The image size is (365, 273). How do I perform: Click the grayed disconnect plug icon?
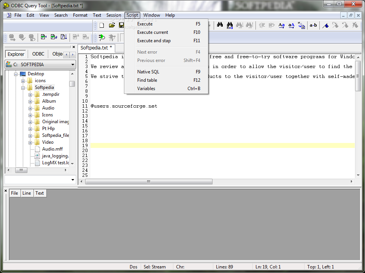[112, 37]
